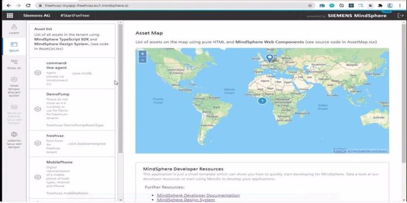Click the asset icon for DemoPump
The width and height of the screenshot is (407, 203).
[37, 109]
